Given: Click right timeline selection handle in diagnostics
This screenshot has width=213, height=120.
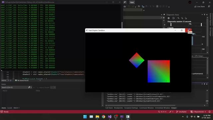Looking at the screenshot, I should click(x=201, y=25).
